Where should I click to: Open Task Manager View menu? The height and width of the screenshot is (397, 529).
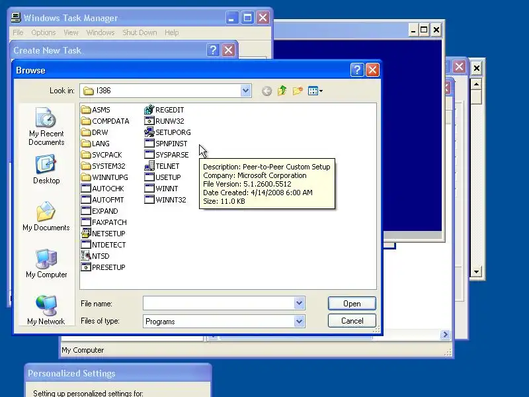tap(71, 32)
